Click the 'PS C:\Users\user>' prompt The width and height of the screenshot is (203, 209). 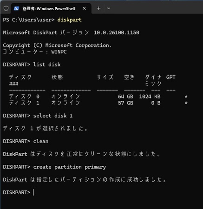[x=29, y=20]
